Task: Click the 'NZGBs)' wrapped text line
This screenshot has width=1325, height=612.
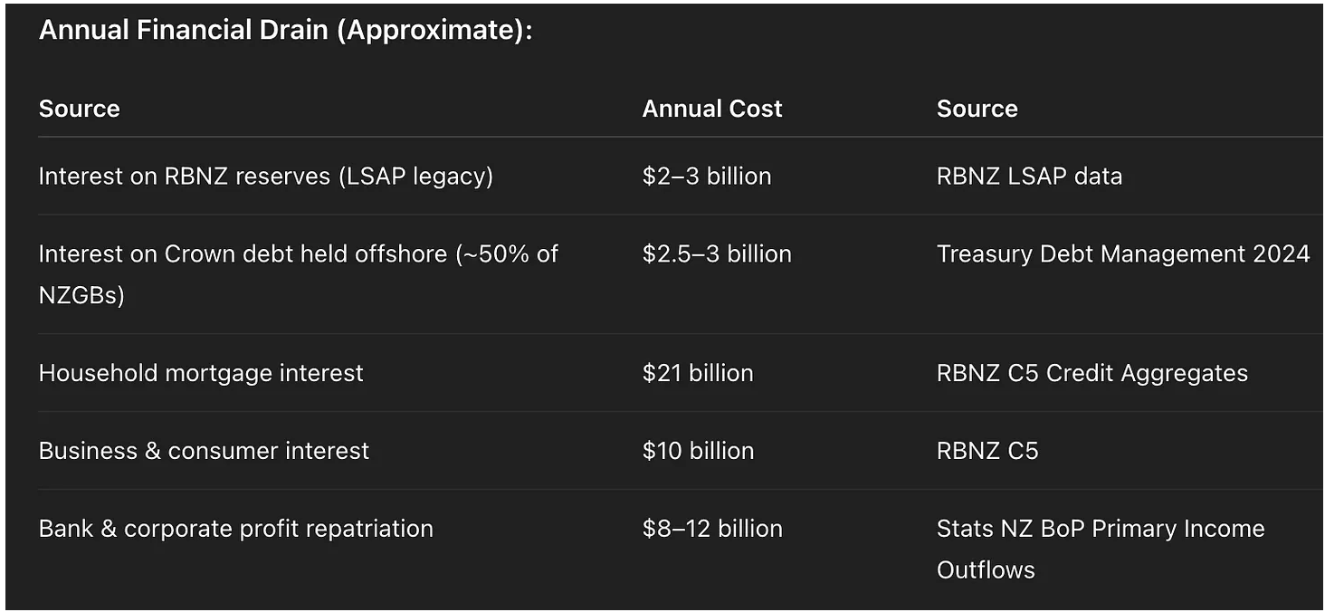Action: (81, 295)
